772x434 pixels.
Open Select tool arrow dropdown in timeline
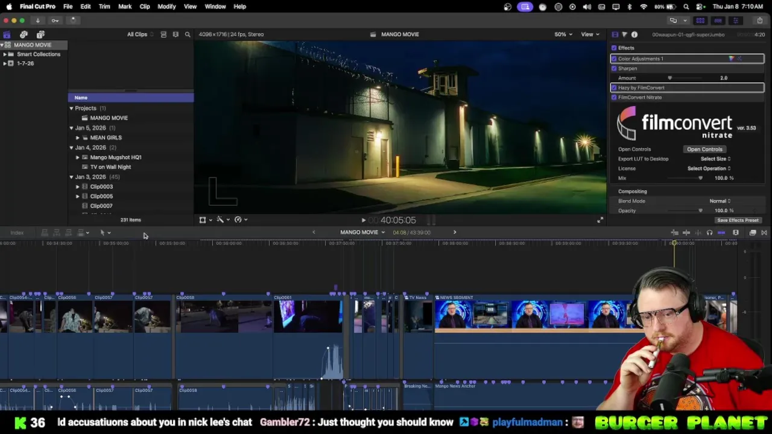(105, 233)
